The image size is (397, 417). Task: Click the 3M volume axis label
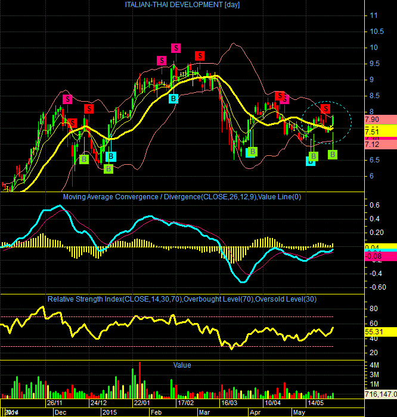pyautogui.click(x=374, y=375)
